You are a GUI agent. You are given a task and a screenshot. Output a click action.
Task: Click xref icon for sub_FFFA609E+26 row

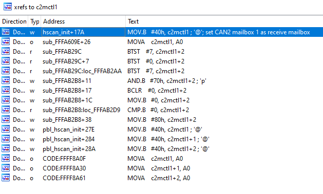(6, 42)
